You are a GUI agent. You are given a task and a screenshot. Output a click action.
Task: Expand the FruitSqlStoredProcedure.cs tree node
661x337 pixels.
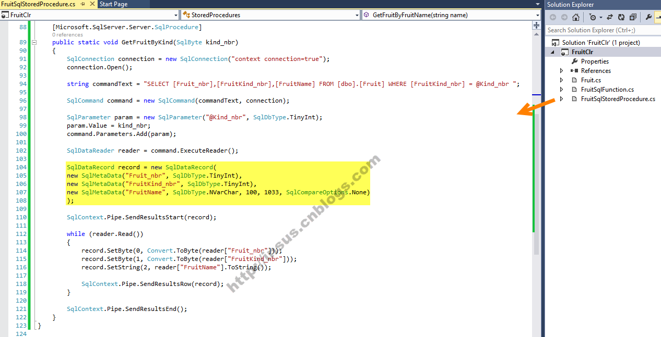tap(561, 99)
